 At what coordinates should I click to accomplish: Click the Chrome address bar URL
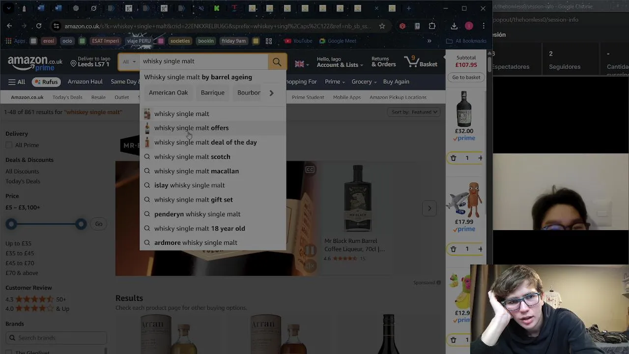click(218, 26)
